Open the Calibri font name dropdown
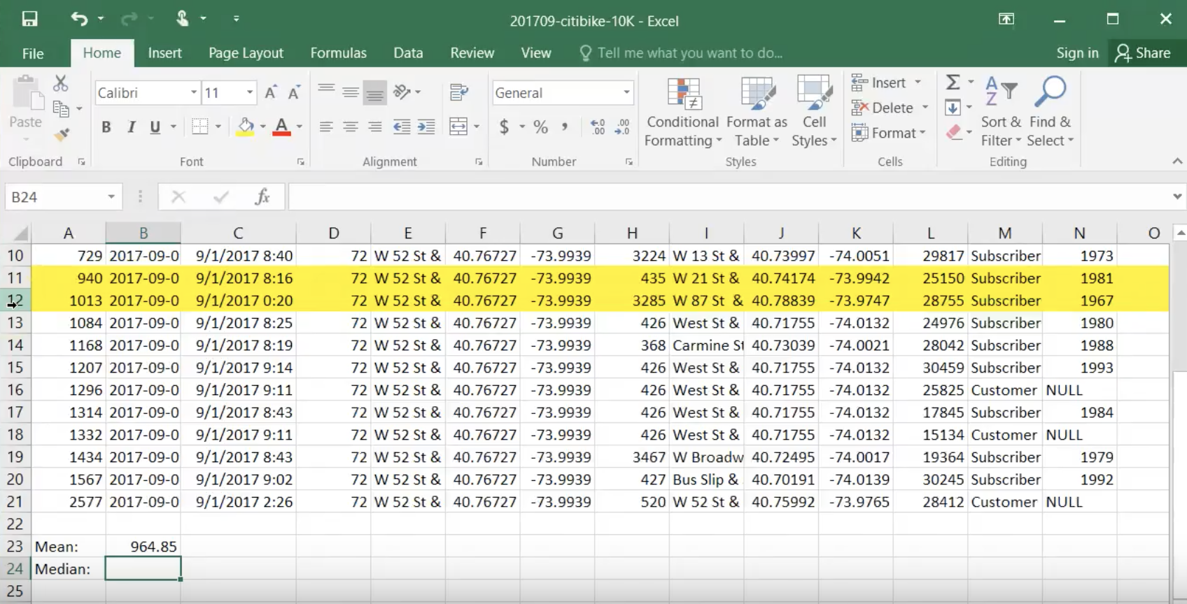This screenshot has width=1187, height=604. [x=194, y=92]
